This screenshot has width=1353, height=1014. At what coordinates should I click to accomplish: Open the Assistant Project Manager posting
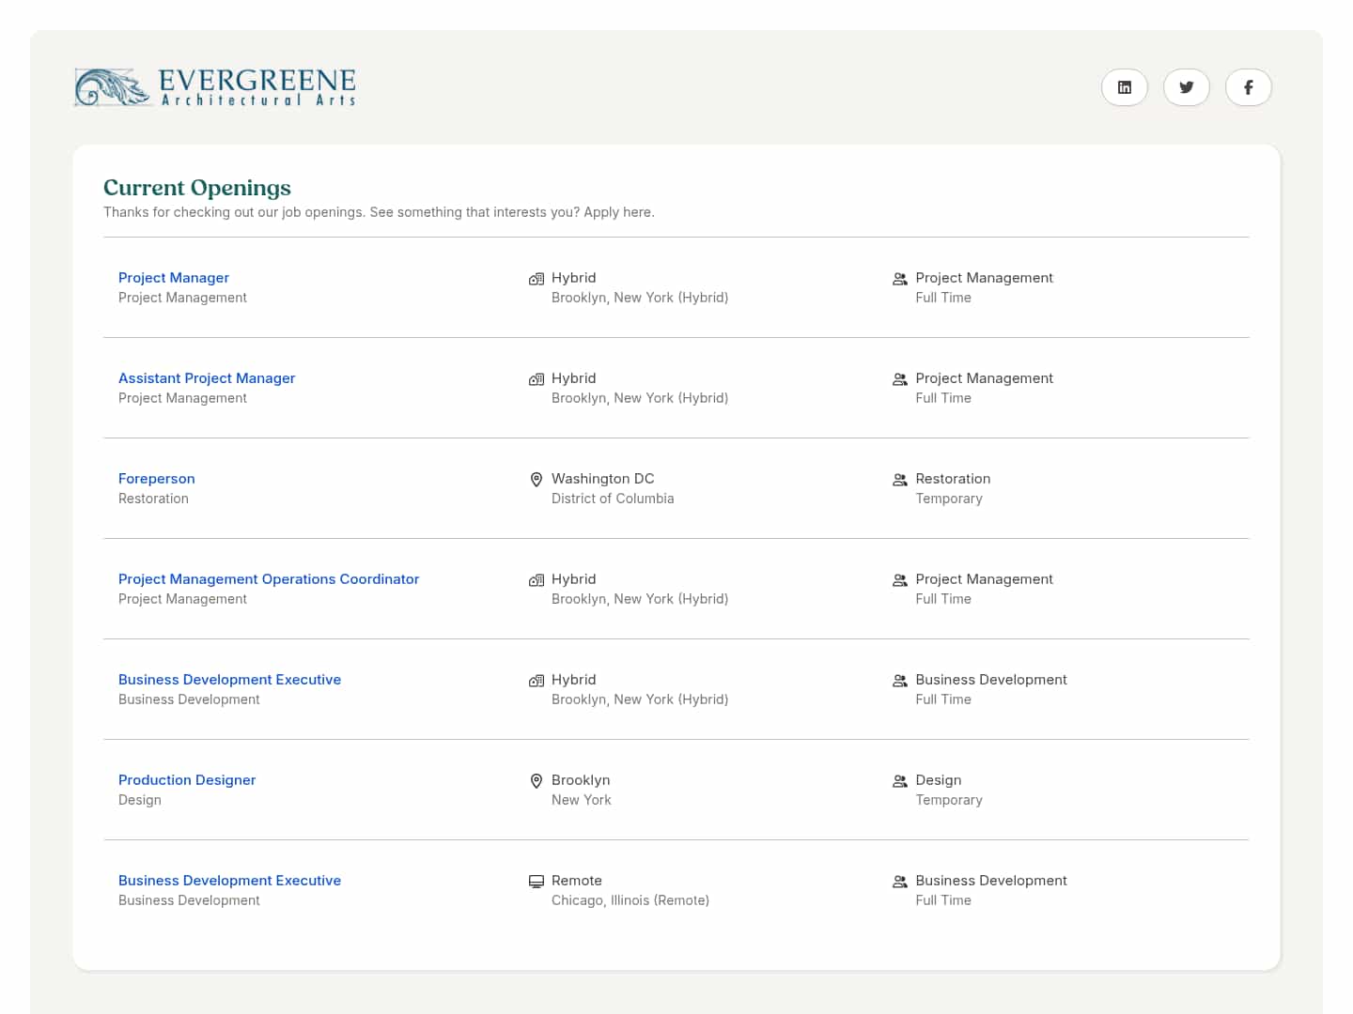pos(207,378)
